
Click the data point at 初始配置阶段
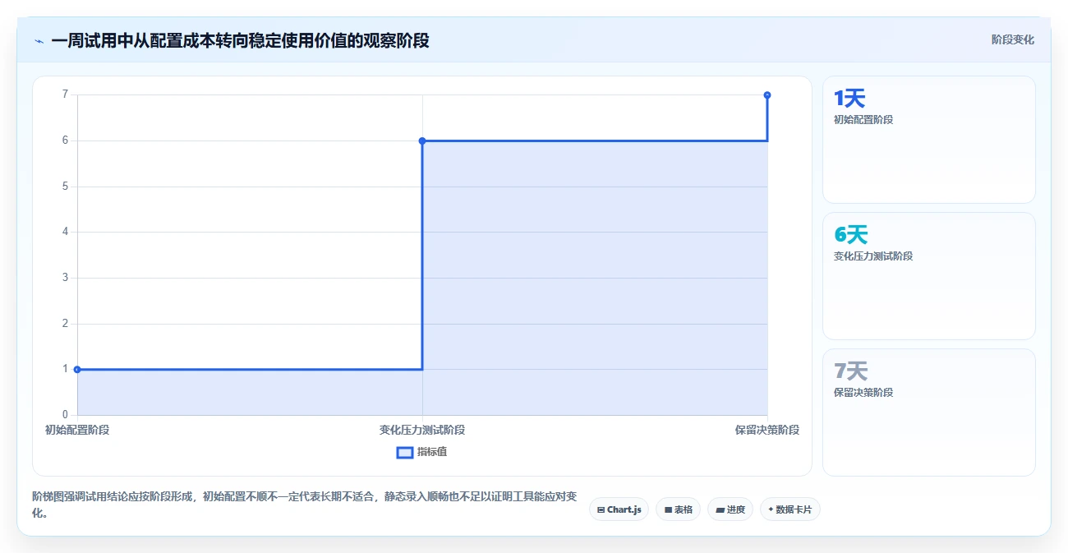(x=77, y=369)
